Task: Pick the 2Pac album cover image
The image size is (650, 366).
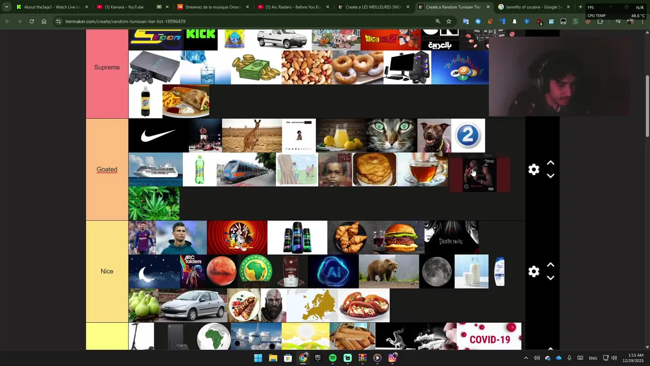Action: (x=479, y=174)
